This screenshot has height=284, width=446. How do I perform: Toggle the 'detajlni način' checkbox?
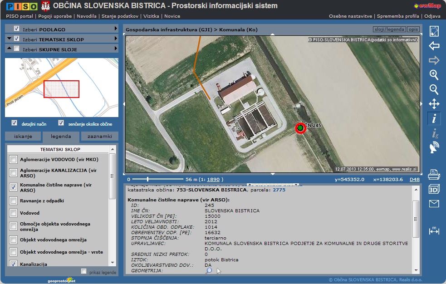15,123
